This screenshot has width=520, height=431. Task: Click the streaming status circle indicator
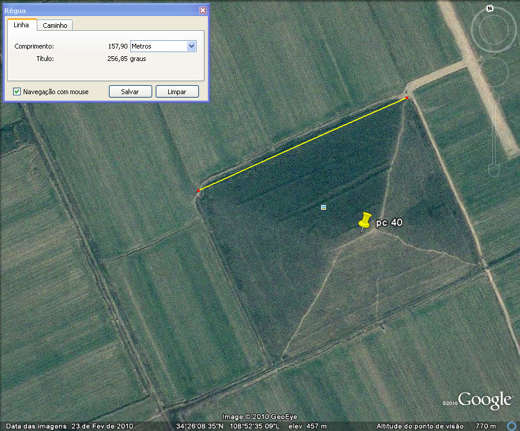(512, 425)
